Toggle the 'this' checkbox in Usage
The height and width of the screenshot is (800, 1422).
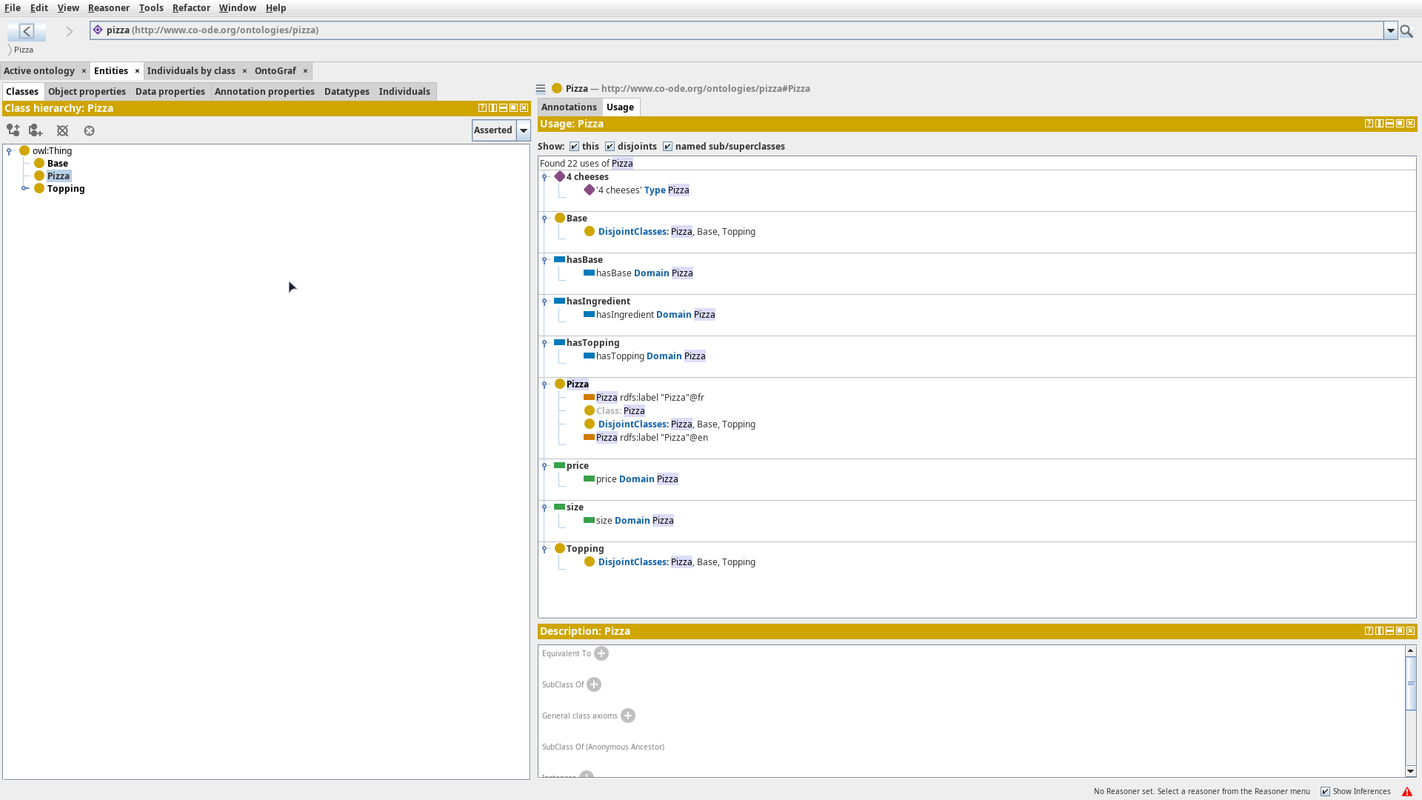575,147
